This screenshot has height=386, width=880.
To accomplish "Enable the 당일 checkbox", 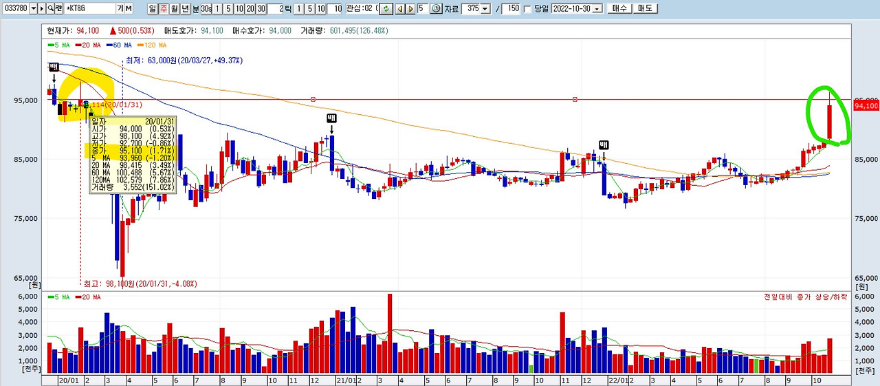I will (527, 9).
